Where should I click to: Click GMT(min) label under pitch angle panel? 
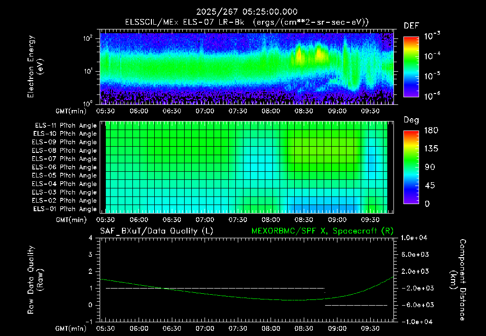tap(71, 220)
